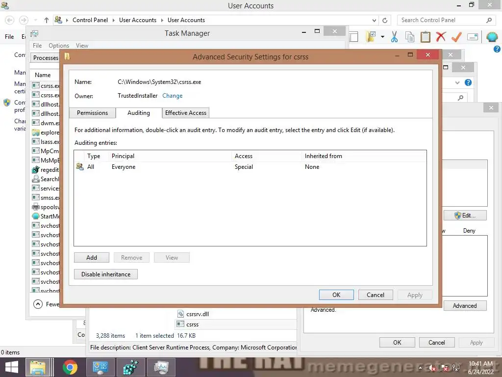502x377 pixels.
Task: Select the Everyone audit entry row
Action: (250, 167)
